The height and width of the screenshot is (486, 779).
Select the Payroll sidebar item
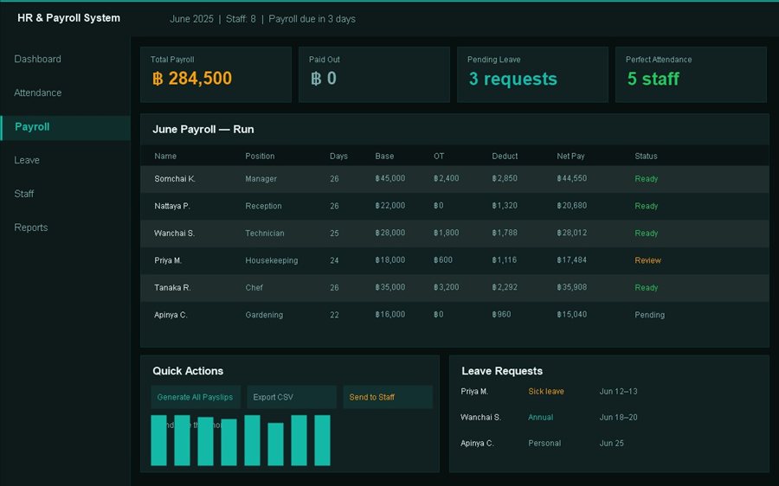coord(65,127)
